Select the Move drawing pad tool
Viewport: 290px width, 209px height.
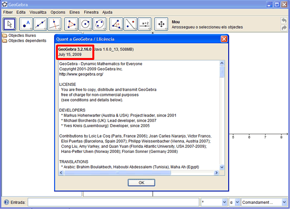(161, 24)
